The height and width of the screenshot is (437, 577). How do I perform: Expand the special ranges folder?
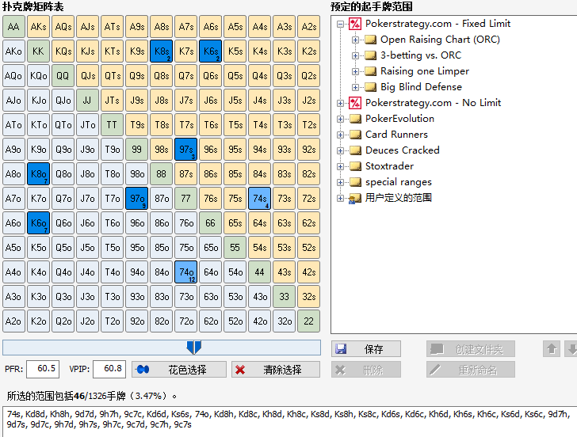point(340,182)
